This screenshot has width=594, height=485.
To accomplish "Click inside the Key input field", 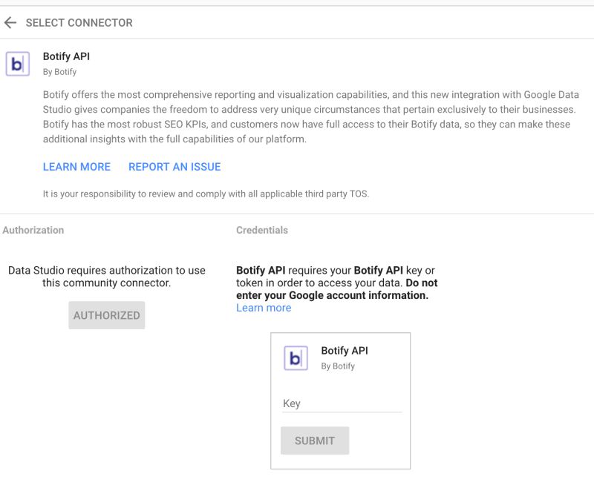I will tap(342, 404).
